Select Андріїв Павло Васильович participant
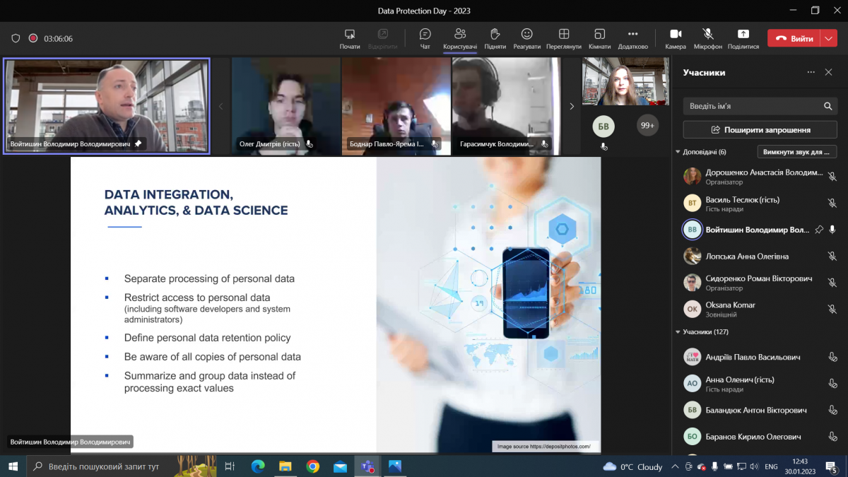This screenshot has height=477, width=848. (760, 357)
